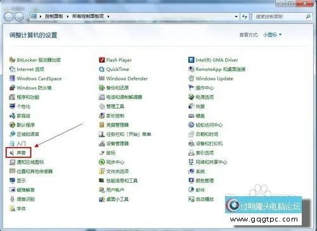
Task: Open the 字体 fonts link
Action: (x=21, y=209)
